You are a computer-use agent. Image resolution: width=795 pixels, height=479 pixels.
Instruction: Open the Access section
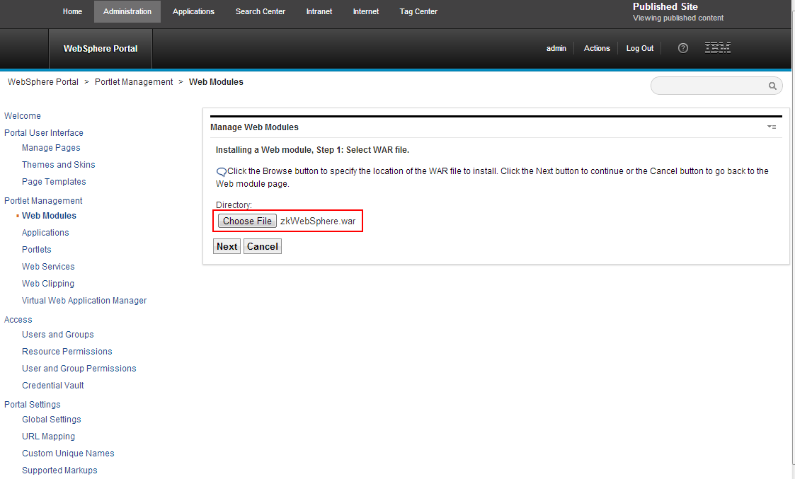tap(18, 320)
